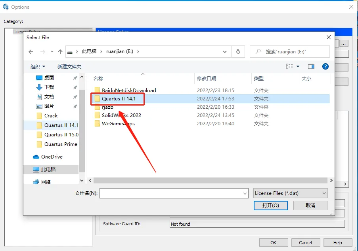Click the Software Guard ID field
358x251 pixels.
[x=257, y=224]
